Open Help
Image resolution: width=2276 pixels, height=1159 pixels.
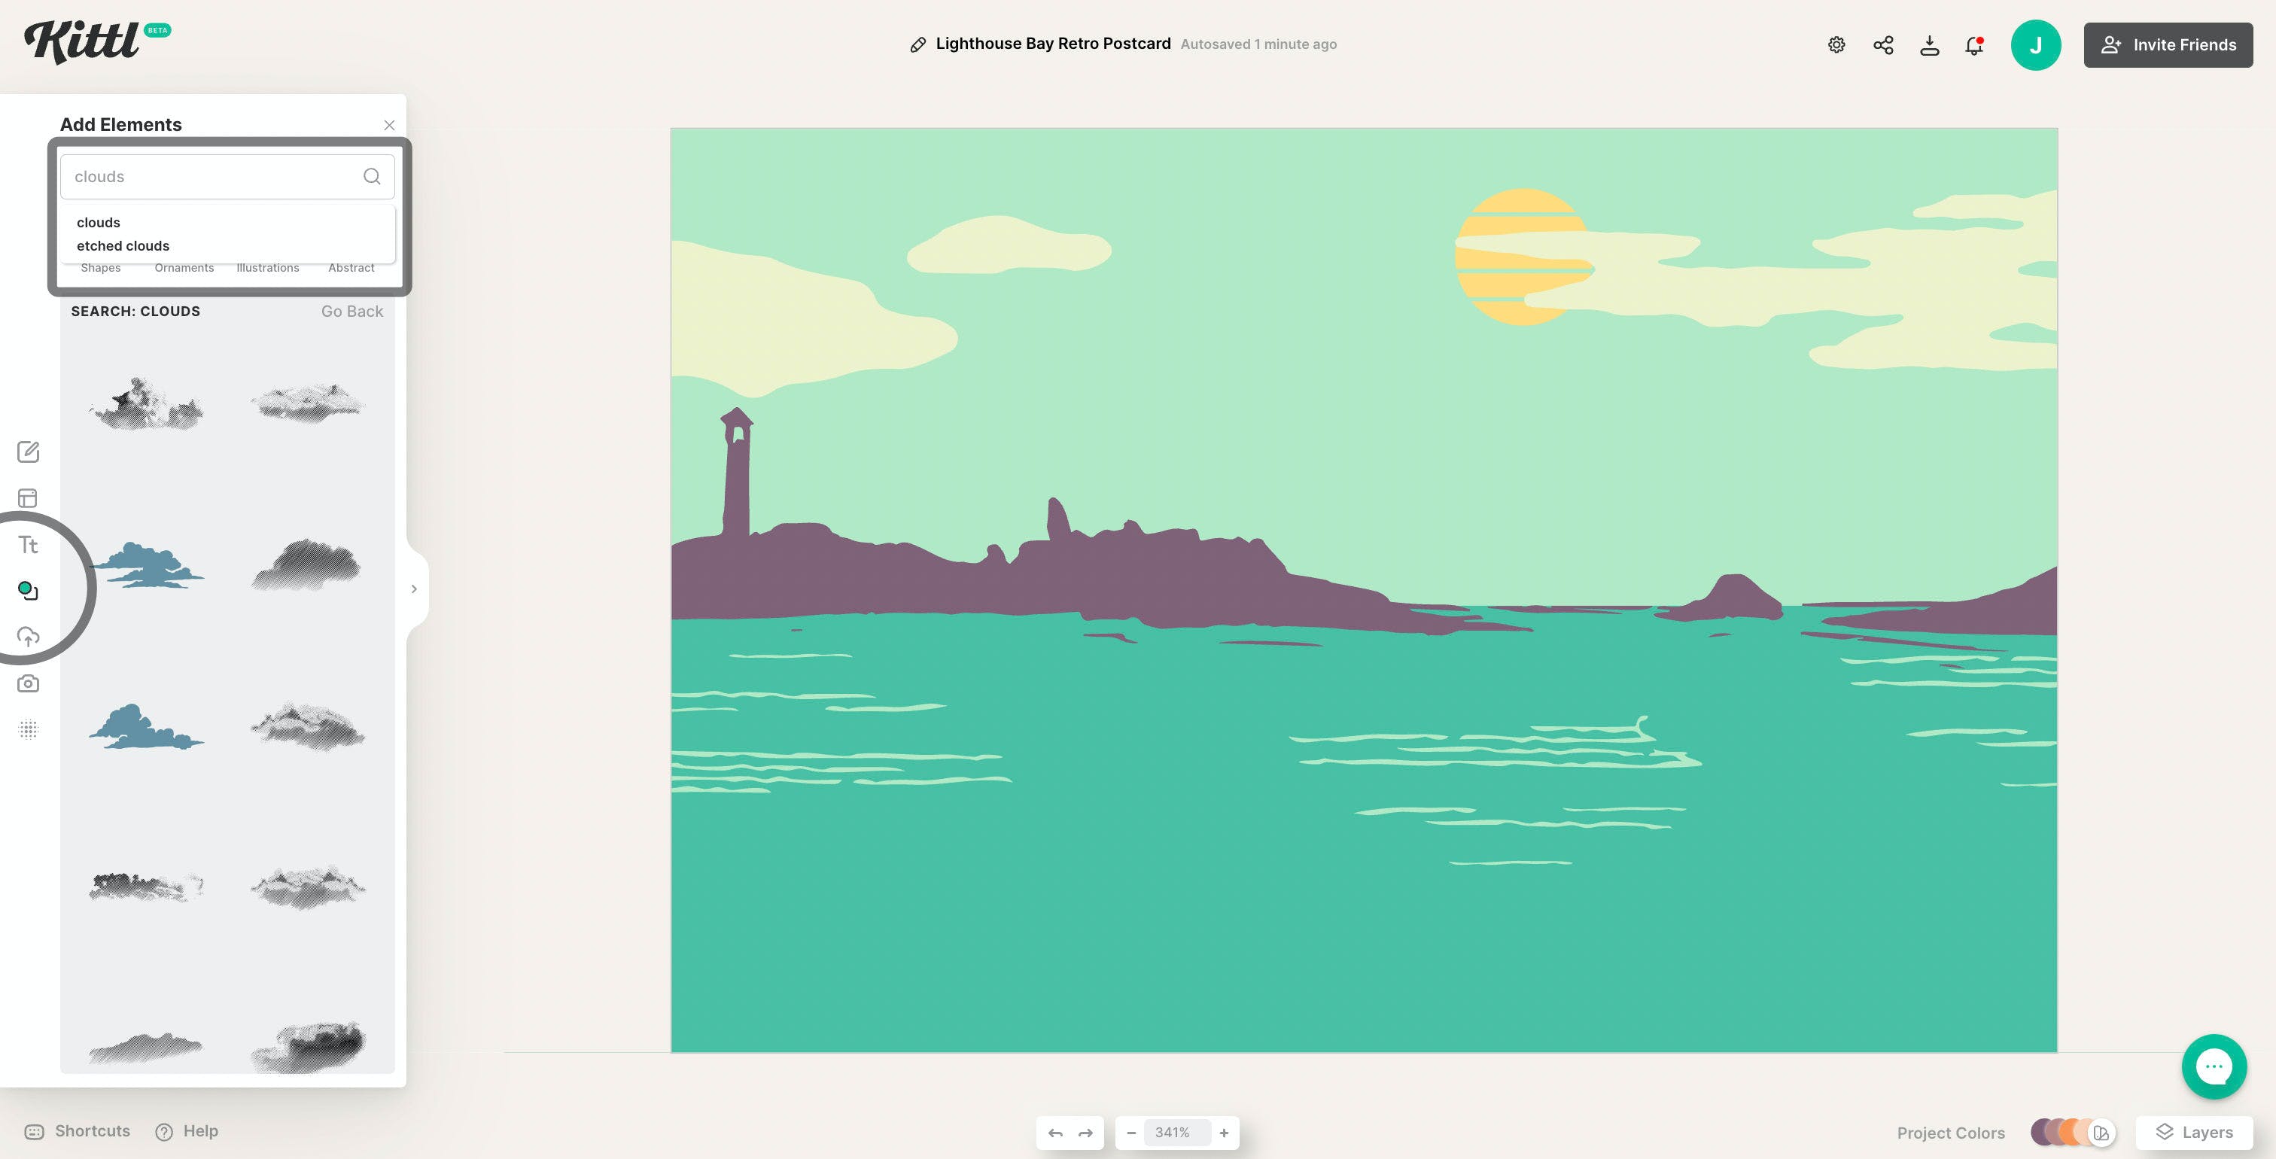[187, 1130]
